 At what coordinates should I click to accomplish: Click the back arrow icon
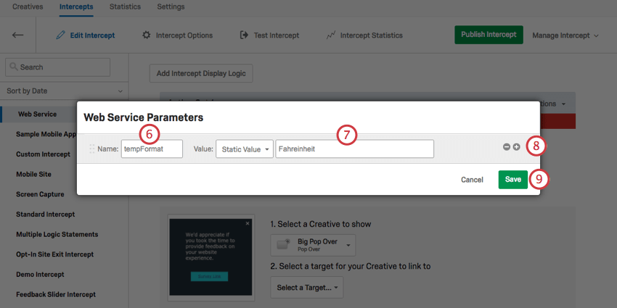pyautogui.click(x=17, y=35)
